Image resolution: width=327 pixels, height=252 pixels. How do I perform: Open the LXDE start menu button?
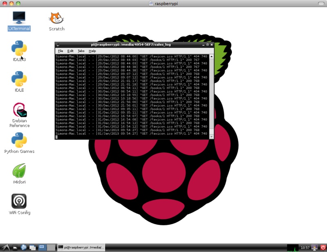(5, 248)
